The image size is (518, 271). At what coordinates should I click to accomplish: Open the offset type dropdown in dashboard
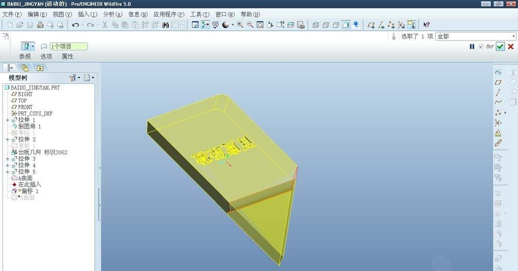point(33,47)
